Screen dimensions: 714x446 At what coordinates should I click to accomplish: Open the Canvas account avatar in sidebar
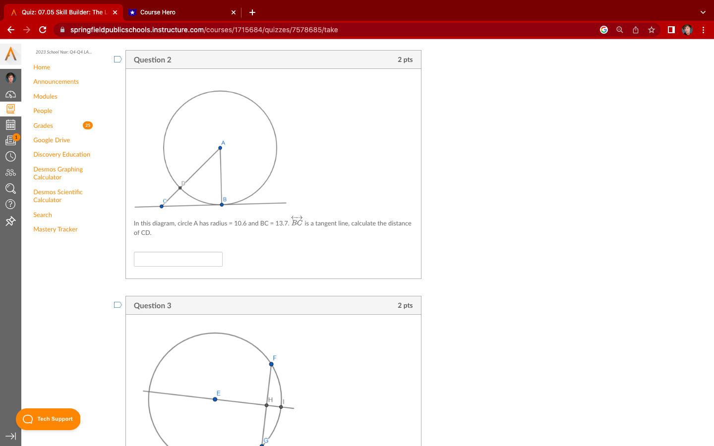point(10,78)
